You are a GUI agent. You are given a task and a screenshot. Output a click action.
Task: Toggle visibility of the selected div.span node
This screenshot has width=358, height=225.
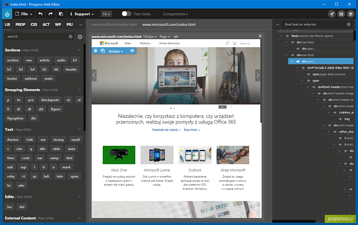(298, 61)
